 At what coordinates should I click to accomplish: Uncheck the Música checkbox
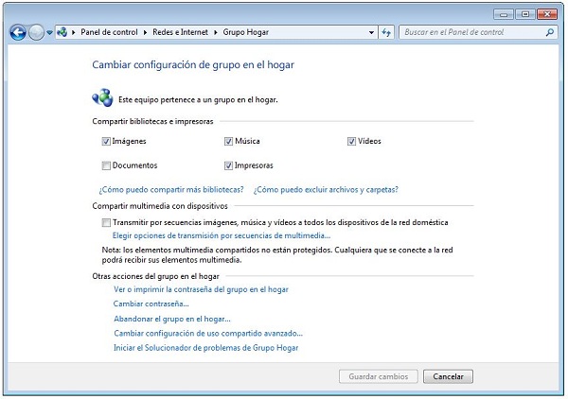tap(228, 142)
